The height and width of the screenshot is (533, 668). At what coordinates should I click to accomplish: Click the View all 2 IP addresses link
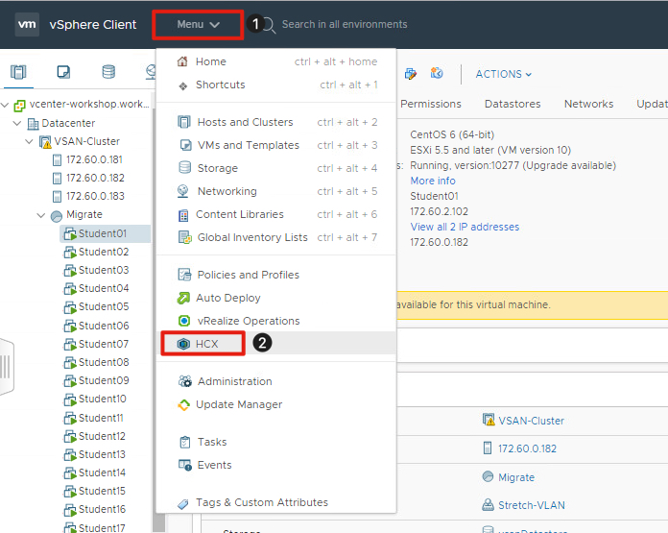click(x=465, y=227)
